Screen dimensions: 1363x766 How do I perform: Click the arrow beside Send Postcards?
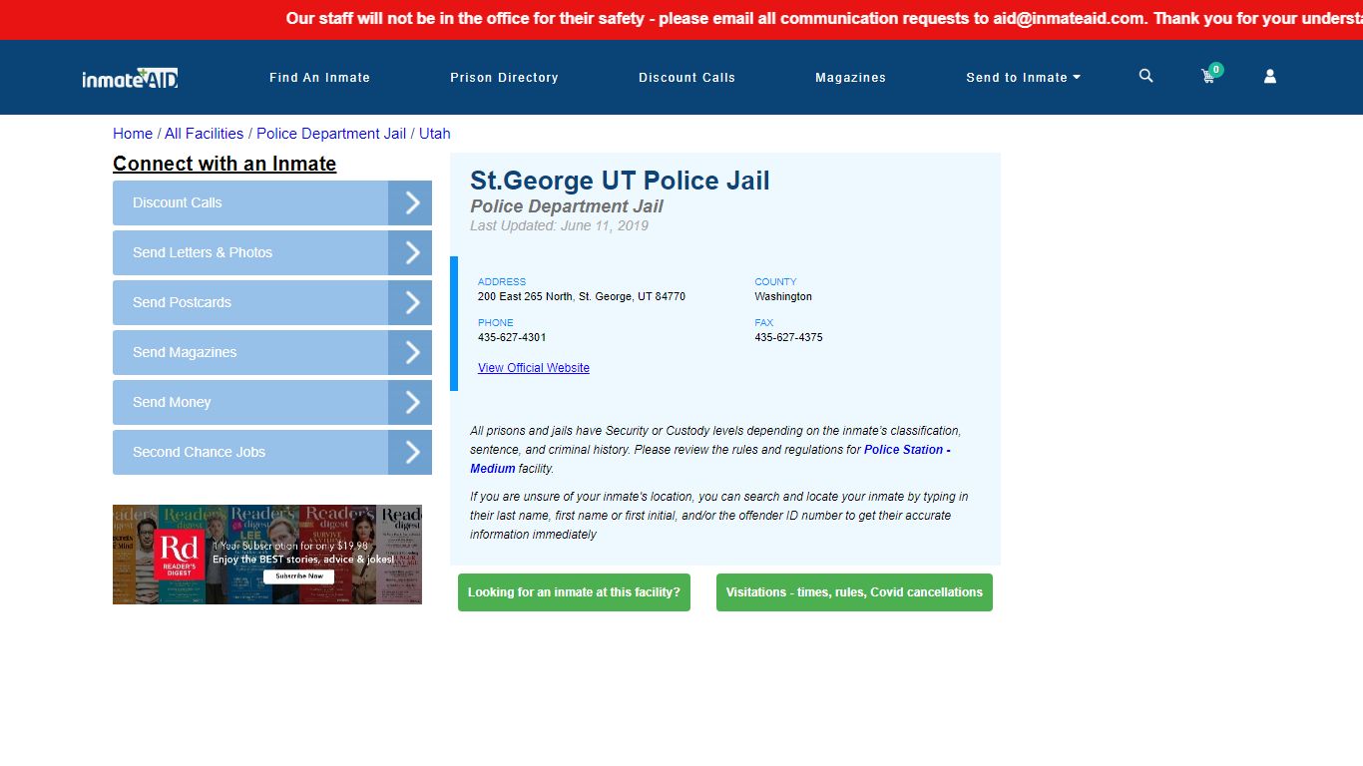(x=410, y=303)
